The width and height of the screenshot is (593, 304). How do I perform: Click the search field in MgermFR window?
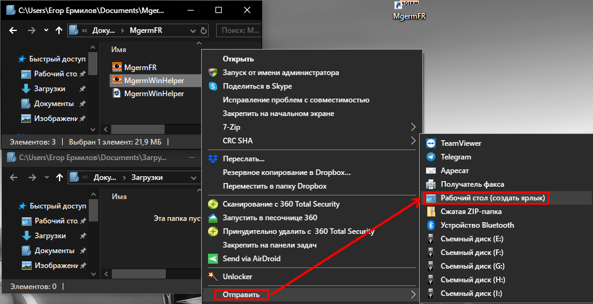click(239, 30)
